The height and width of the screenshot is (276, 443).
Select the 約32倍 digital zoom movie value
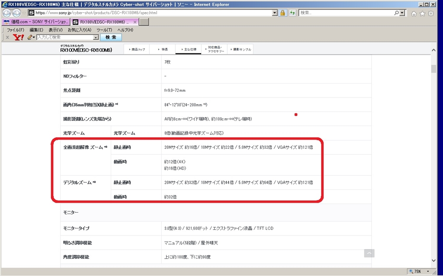coord(170,197)
